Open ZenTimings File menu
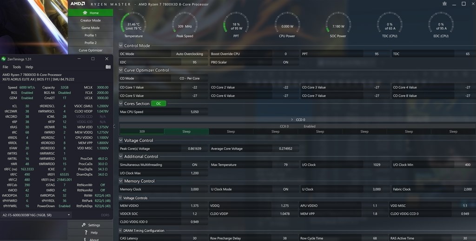The width and height of the screenshot is (476, 241). 6,67
